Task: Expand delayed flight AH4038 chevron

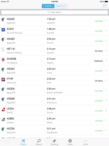Action: pos(106,60)
